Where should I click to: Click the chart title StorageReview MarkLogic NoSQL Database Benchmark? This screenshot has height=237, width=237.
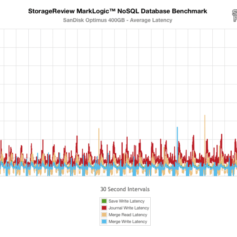point(117,11)
